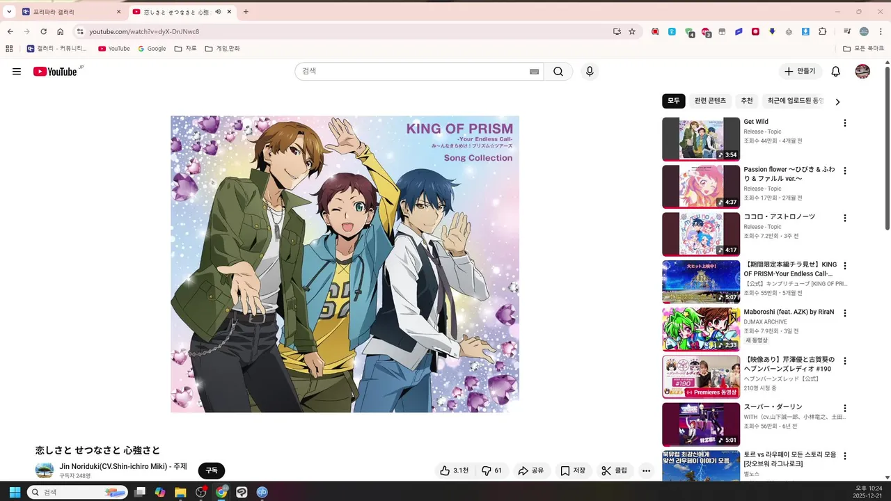891x501 pixels.
Task: Open options menu for ココロ・アストロノーツ video
Action: 845,218
